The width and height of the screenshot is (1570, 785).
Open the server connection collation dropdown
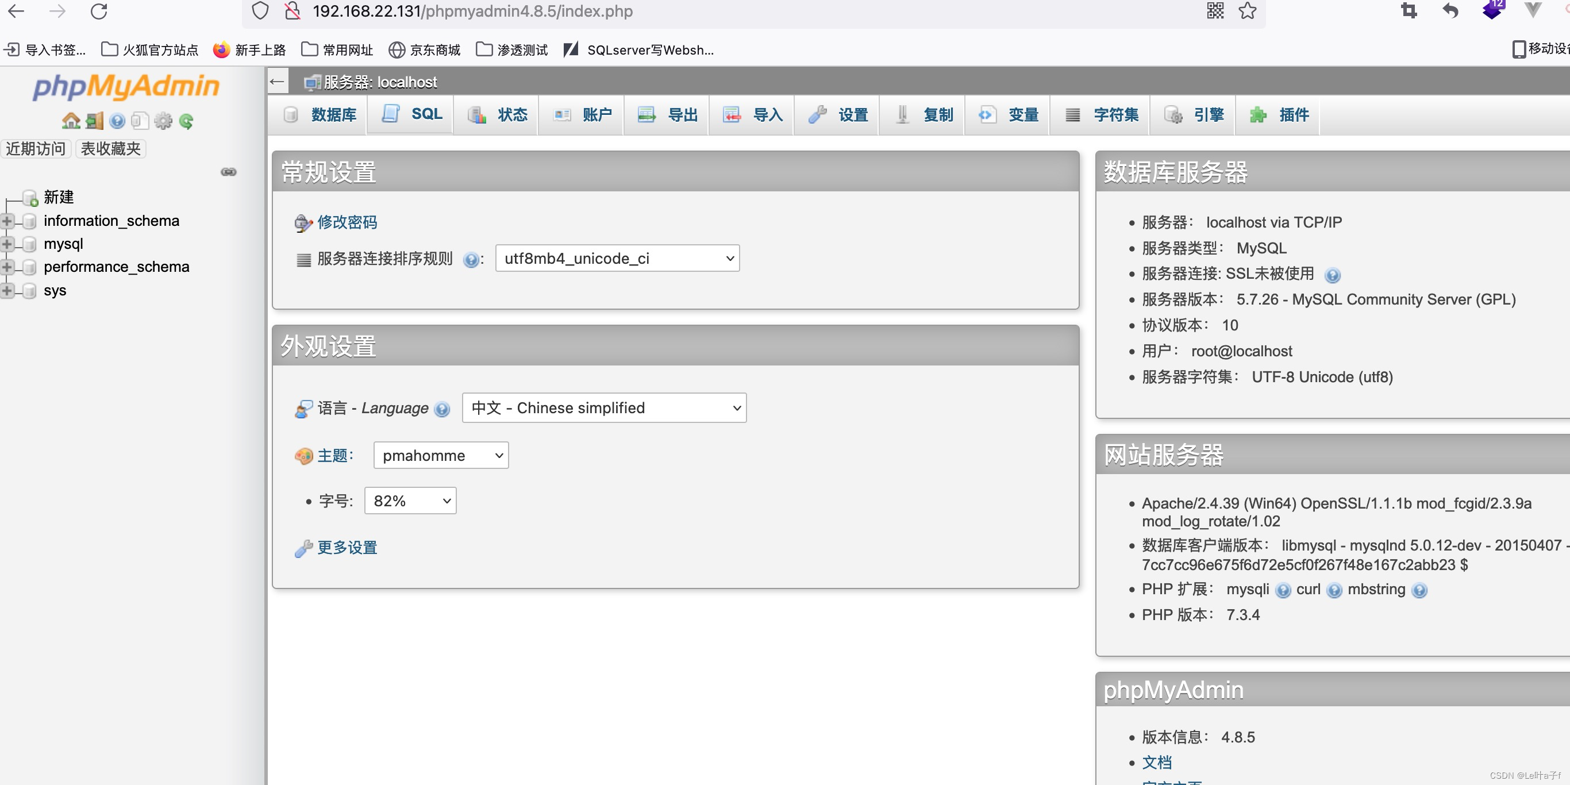[617, 259]
